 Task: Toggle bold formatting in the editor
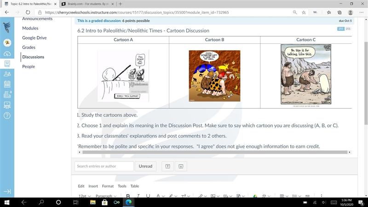(x=128, y=196)
